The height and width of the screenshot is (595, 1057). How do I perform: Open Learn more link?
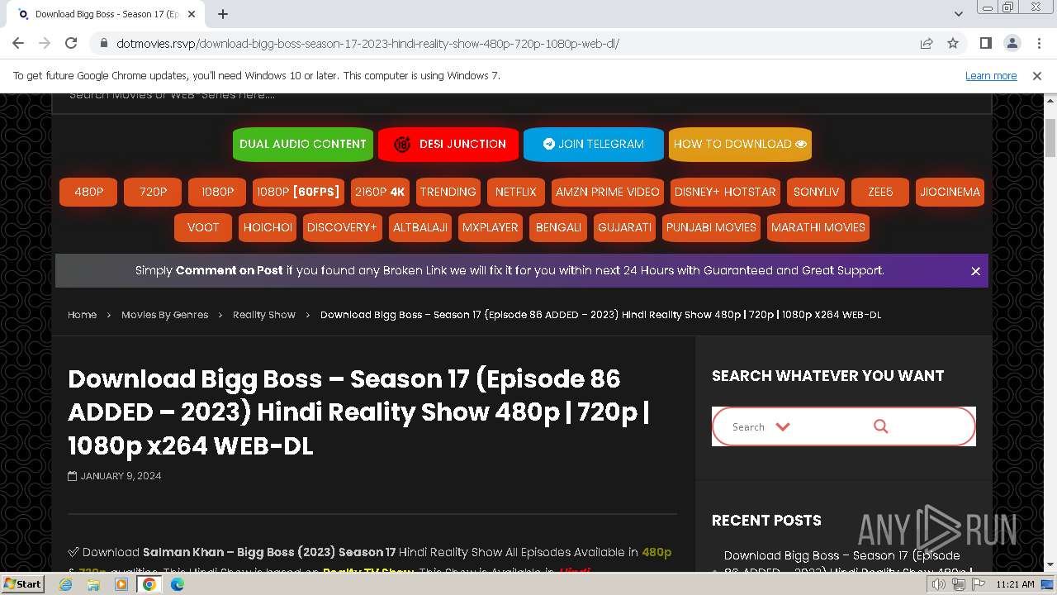991,75
